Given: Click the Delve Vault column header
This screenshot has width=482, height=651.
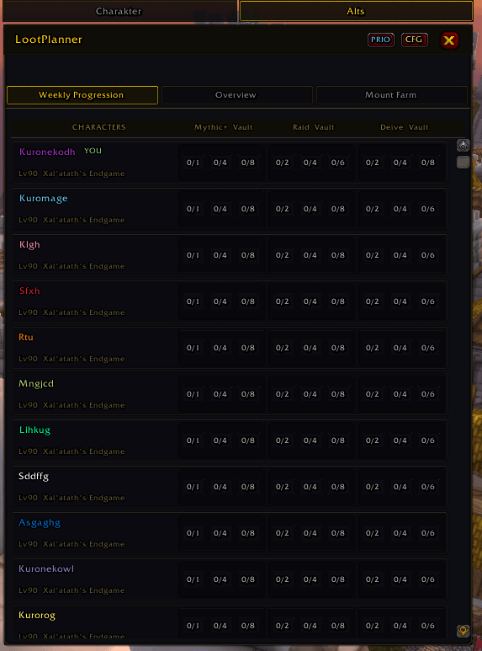Looking at the screenshot, I should [404, 127].
